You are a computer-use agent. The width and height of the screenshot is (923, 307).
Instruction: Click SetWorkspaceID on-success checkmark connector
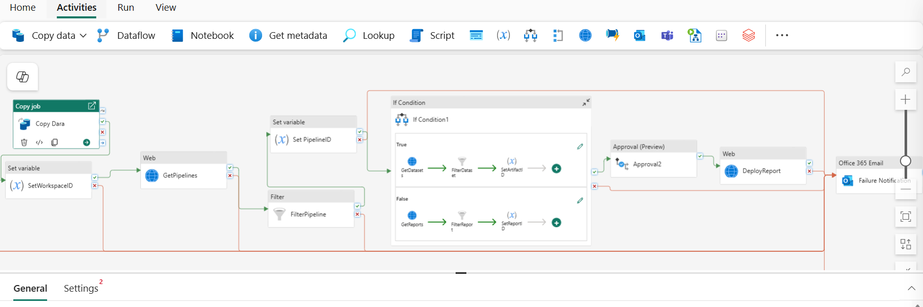[95, 177]
